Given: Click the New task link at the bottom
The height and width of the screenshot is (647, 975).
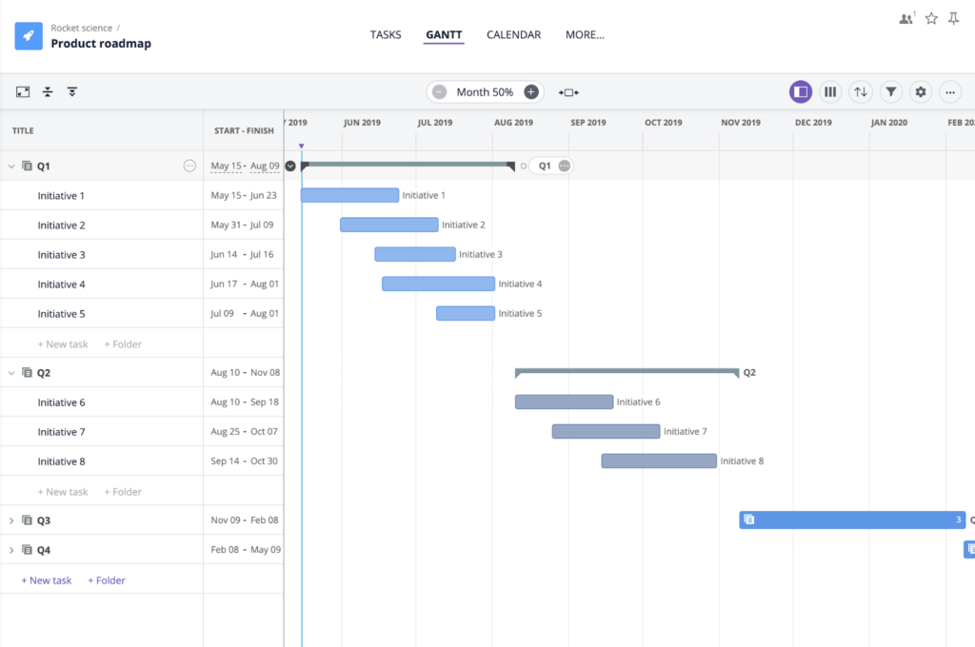Looking at the screenshot, I should pos(46,579).
